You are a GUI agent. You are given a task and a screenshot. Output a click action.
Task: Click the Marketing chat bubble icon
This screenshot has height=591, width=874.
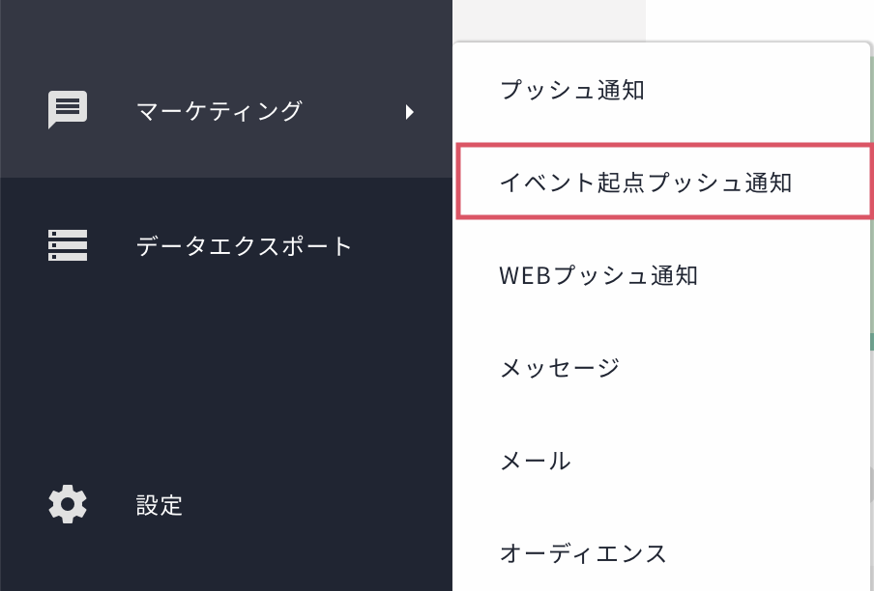(x=68, y=110)
